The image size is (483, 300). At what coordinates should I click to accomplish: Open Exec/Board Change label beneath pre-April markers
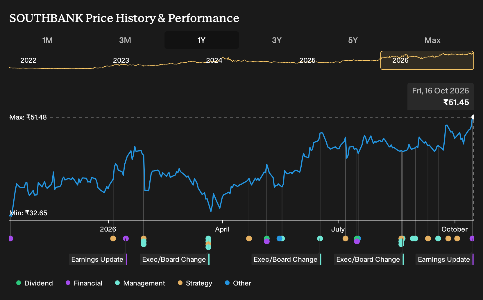tap(175, 259)
